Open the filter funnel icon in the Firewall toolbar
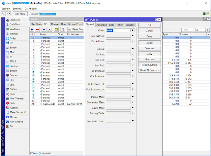Screen dimensions: 211x156 click(x=63, y=29)
